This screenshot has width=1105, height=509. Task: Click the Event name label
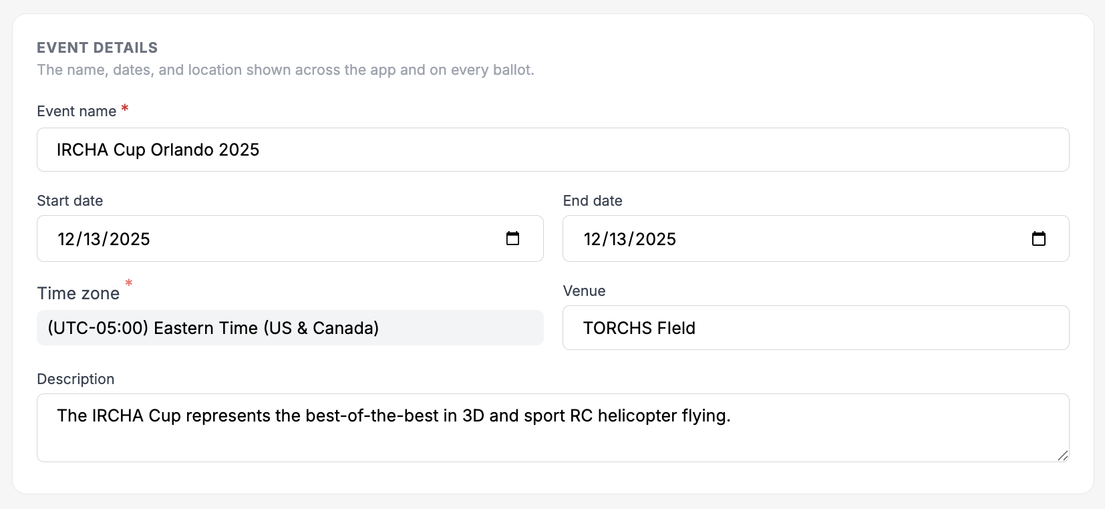(77, 112)
